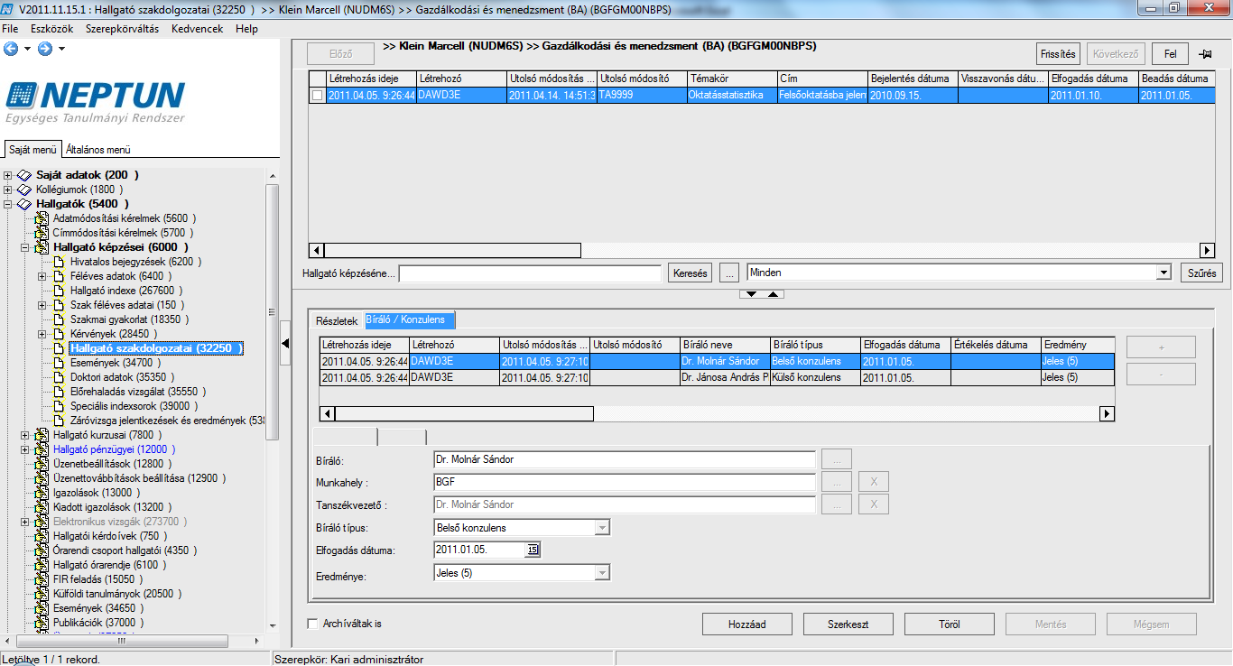Image resolution: width=1233 pixels, height=666 pixels.
Task: Click the pin icon next to Fel
Action: 1205,54
